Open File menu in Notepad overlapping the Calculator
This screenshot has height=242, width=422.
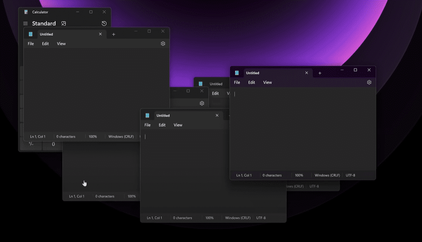31,44
